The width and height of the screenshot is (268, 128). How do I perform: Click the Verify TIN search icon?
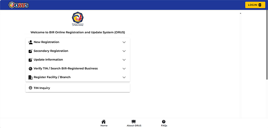click(x=31, y=69)
